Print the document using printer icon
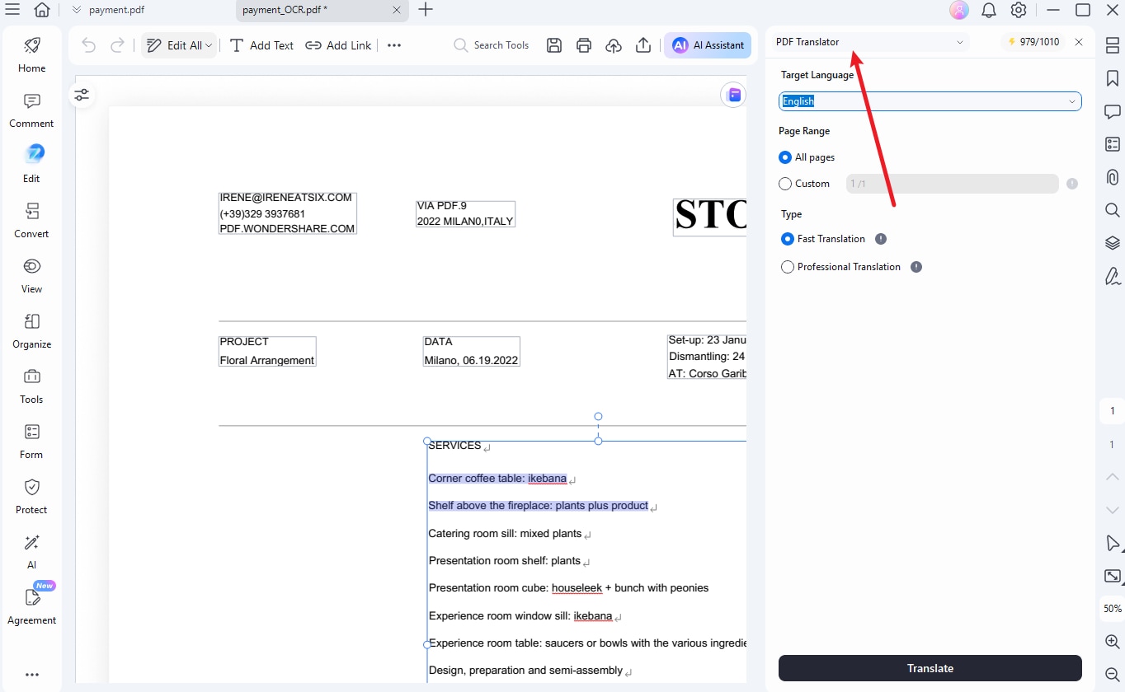 point(584,45)
